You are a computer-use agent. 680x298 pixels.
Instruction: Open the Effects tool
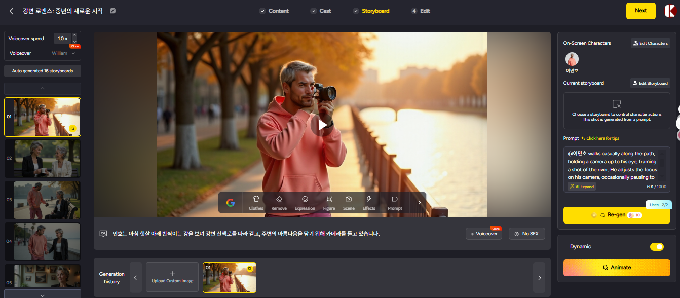coord(369,202)
